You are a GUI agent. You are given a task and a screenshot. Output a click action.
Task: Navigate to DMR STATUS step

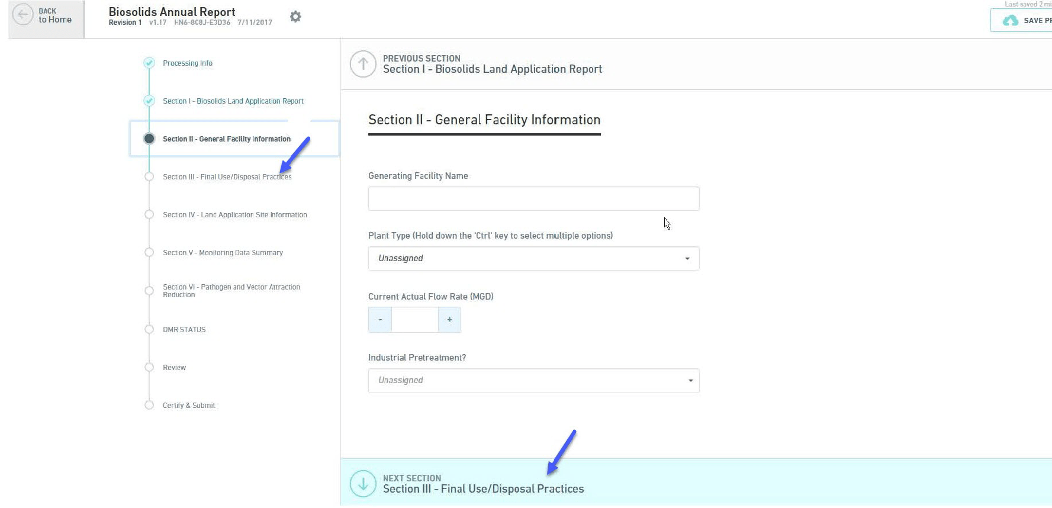[184, 330]
